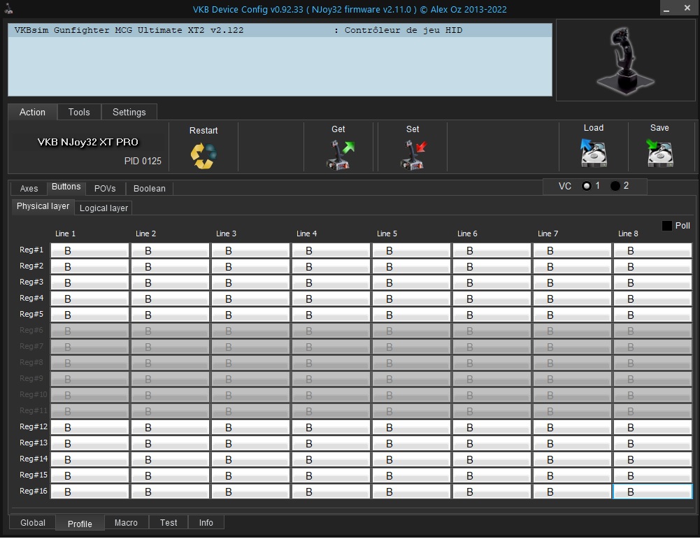Open the Info bottom tab
700x539 pixels.
point(206,522)
